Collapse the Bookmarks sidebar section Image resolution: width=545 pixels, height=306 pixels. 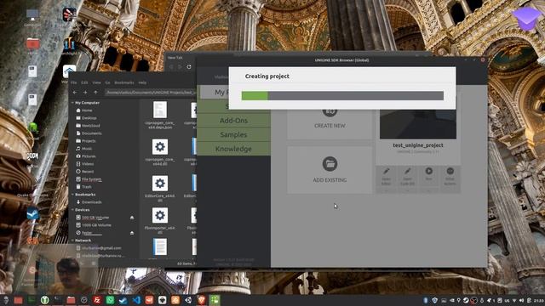pyautogui.click(x=72, y=195)
